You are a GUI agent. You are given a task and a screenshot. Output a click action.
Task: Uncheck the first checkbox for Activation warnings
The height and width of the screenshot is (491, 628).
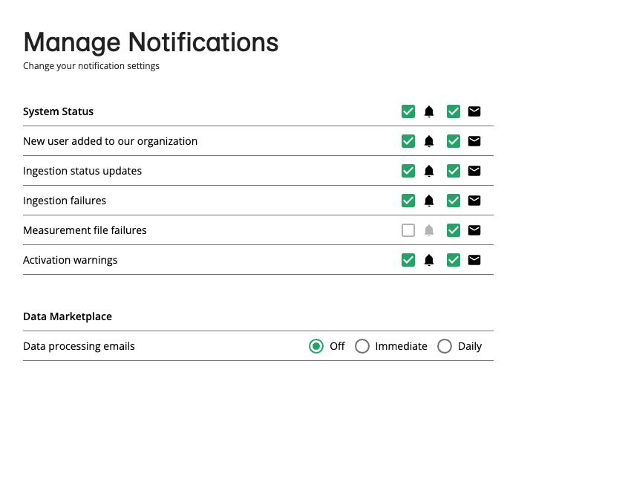[408, 259]
